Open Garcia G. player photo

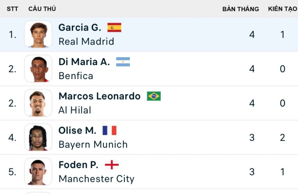point(38,34)
